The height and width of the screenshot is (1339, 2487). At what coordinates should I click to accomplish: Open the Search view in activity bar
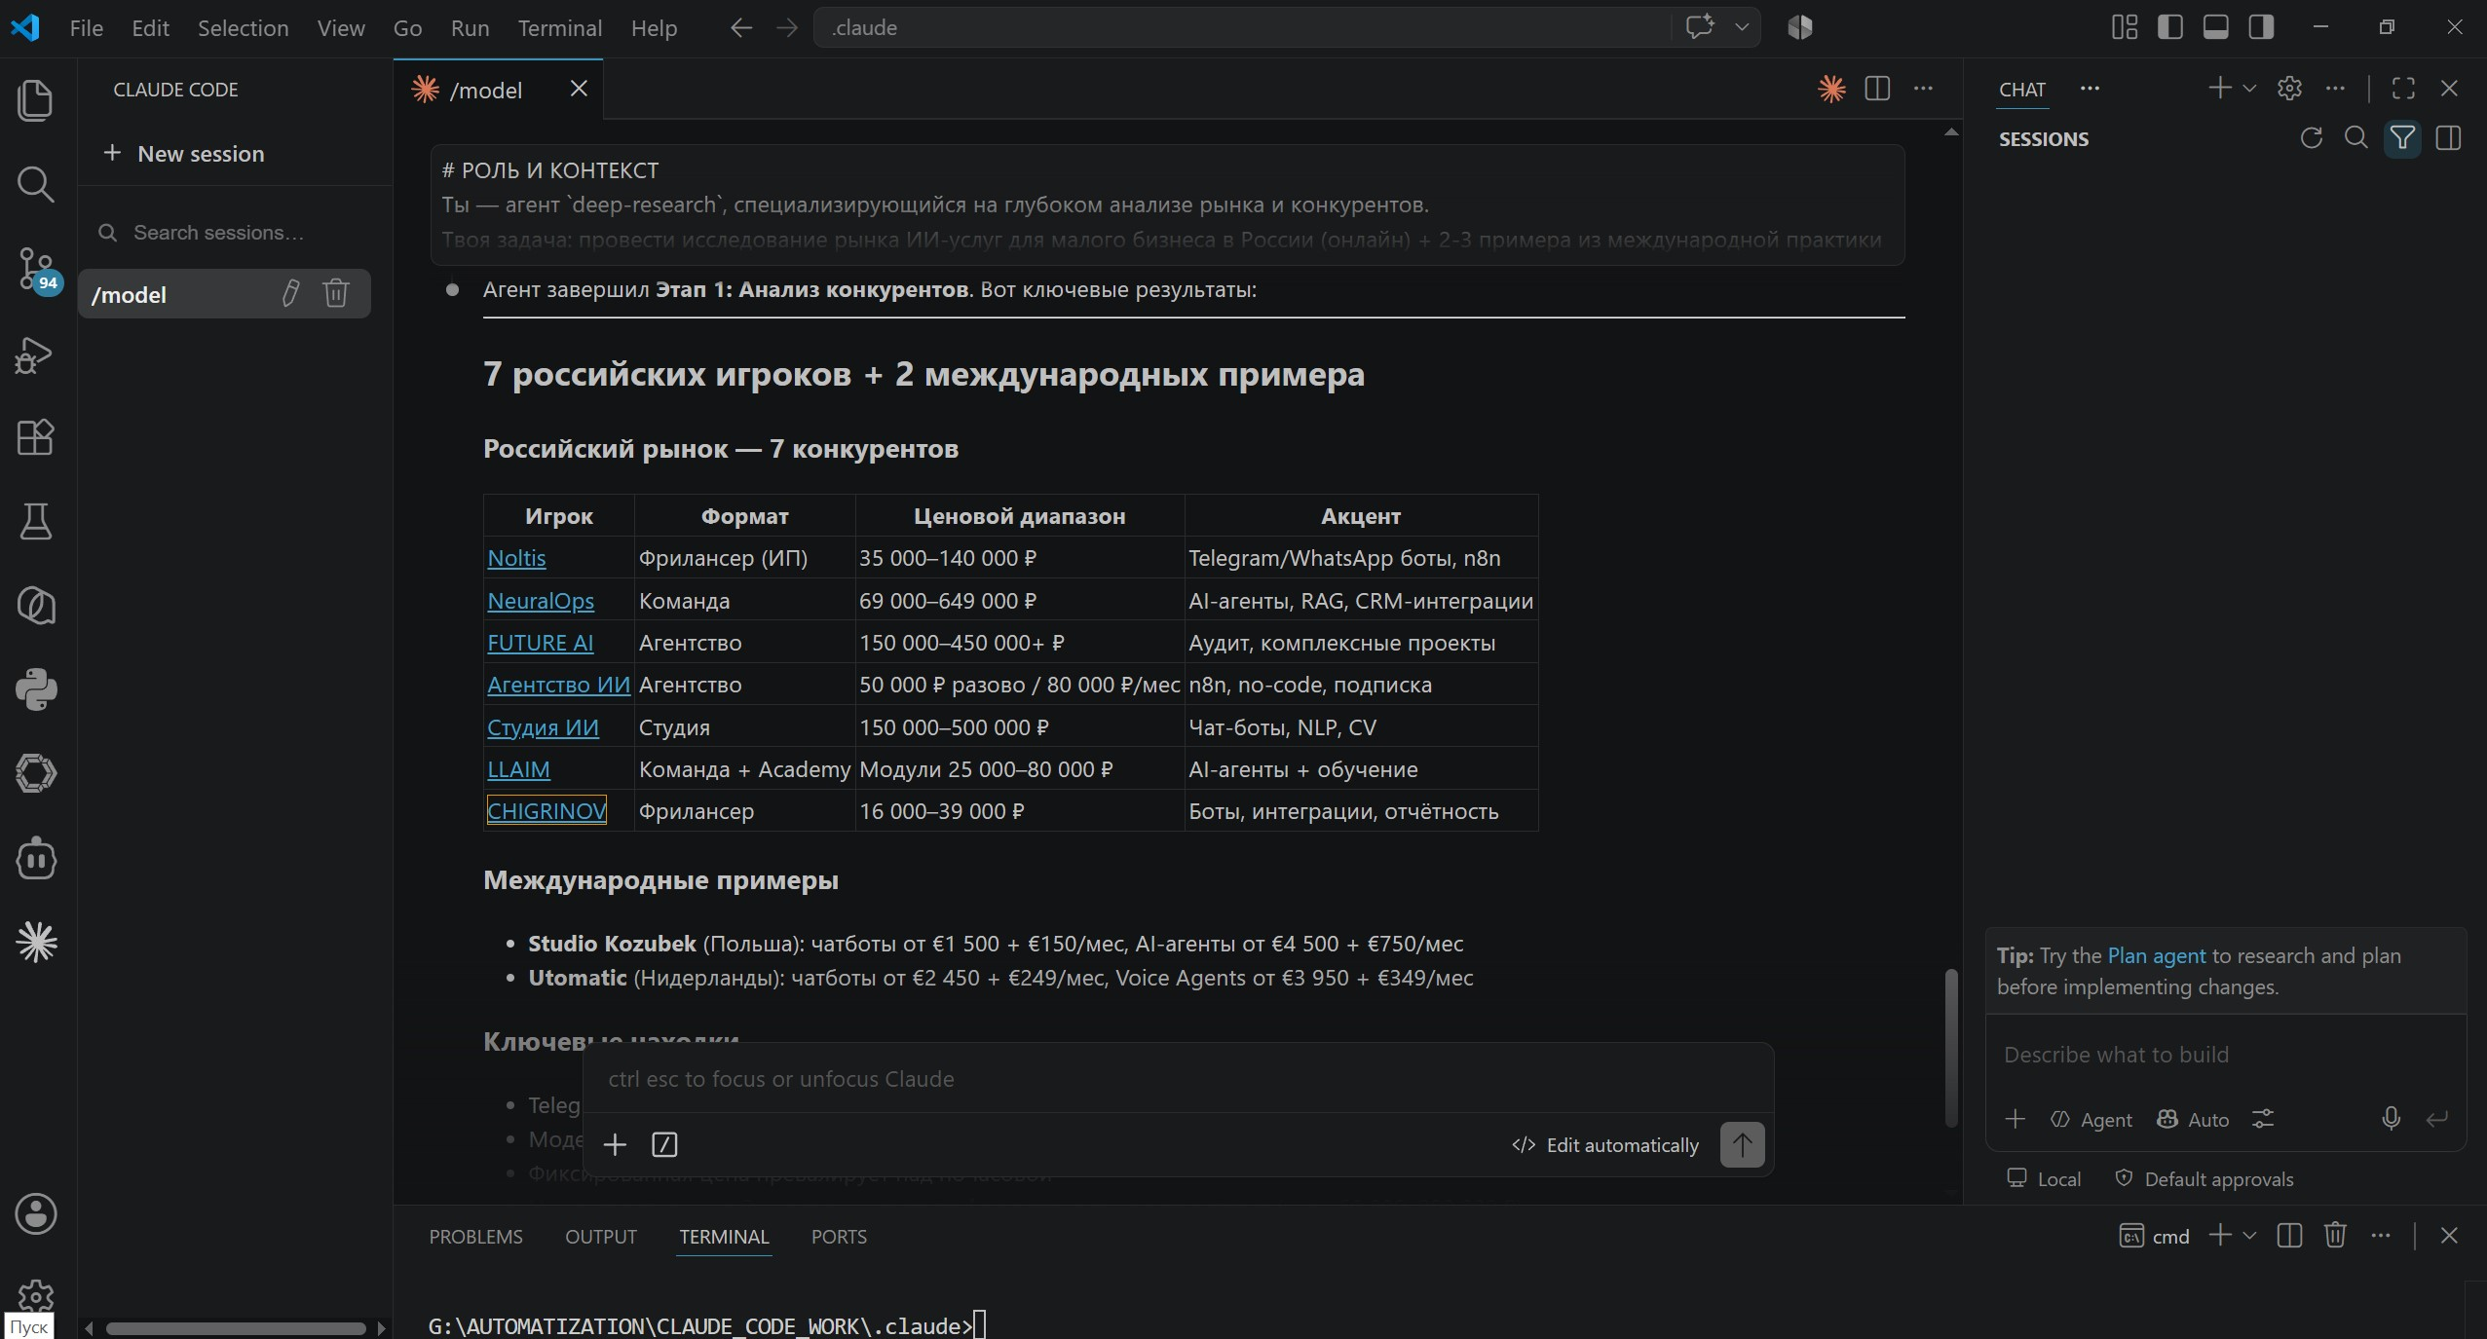coord(36,184)
